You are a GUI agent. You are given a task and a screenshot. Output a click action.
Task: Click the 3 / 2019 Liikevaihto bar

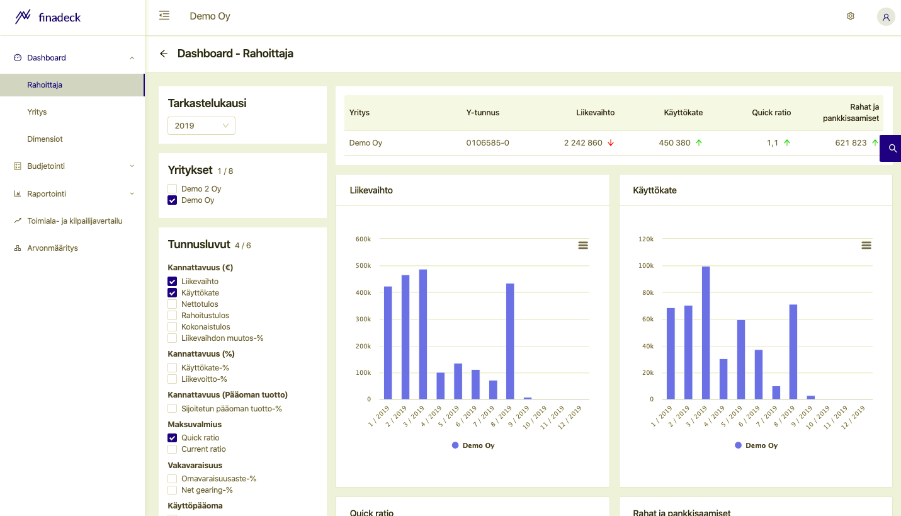click(423, 335)
